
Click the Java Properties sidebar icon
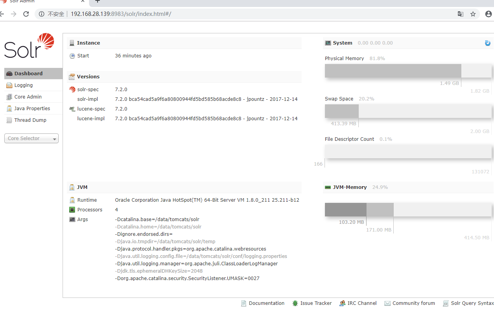click(10, 108)
